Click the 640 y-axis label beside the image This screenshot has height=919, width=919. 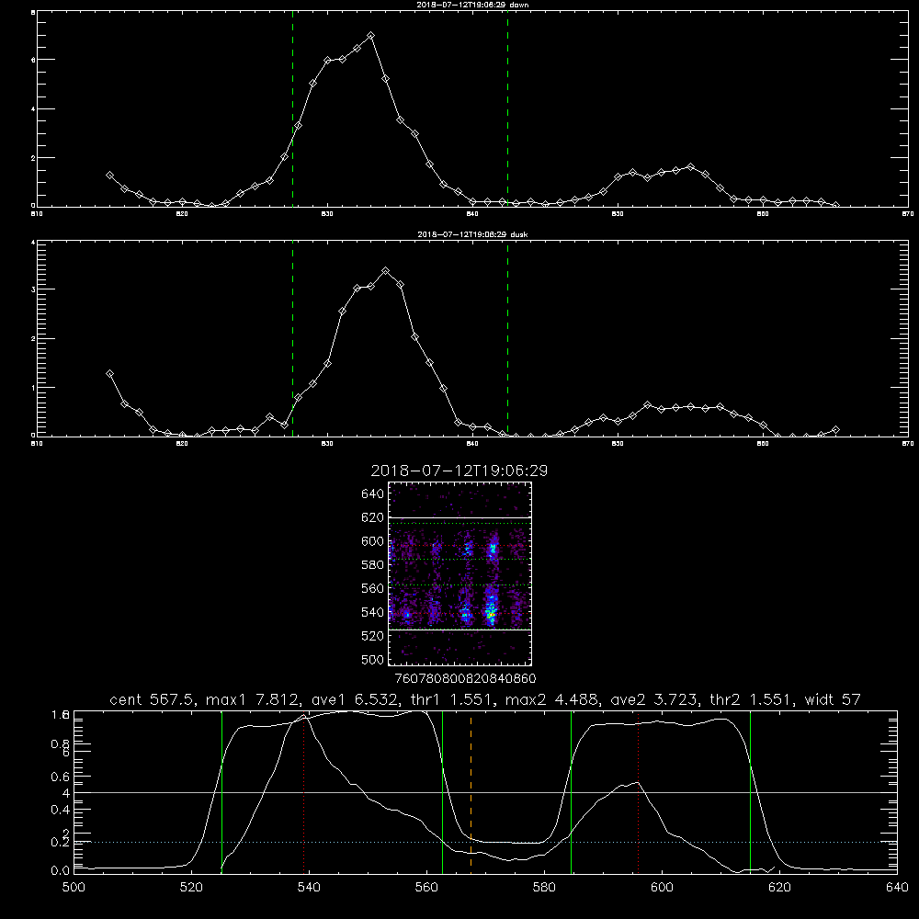pos(373,494)
